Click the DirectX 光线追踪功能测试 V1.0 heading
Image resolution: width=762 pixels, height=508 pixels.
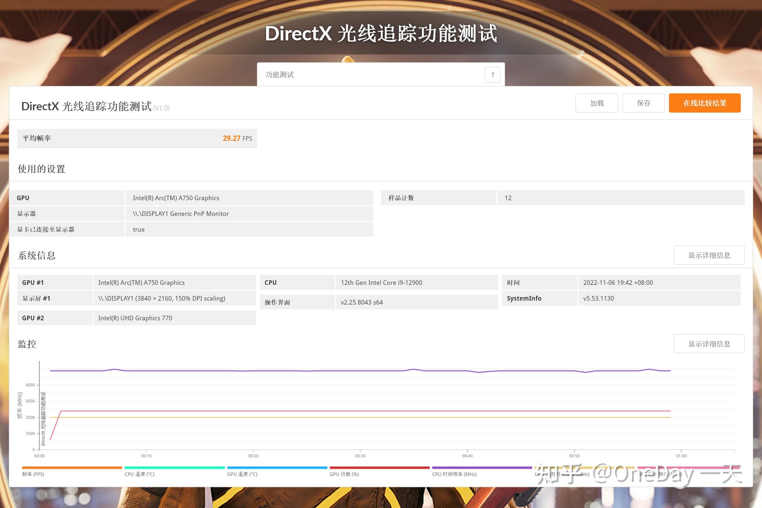coord(95,106)
